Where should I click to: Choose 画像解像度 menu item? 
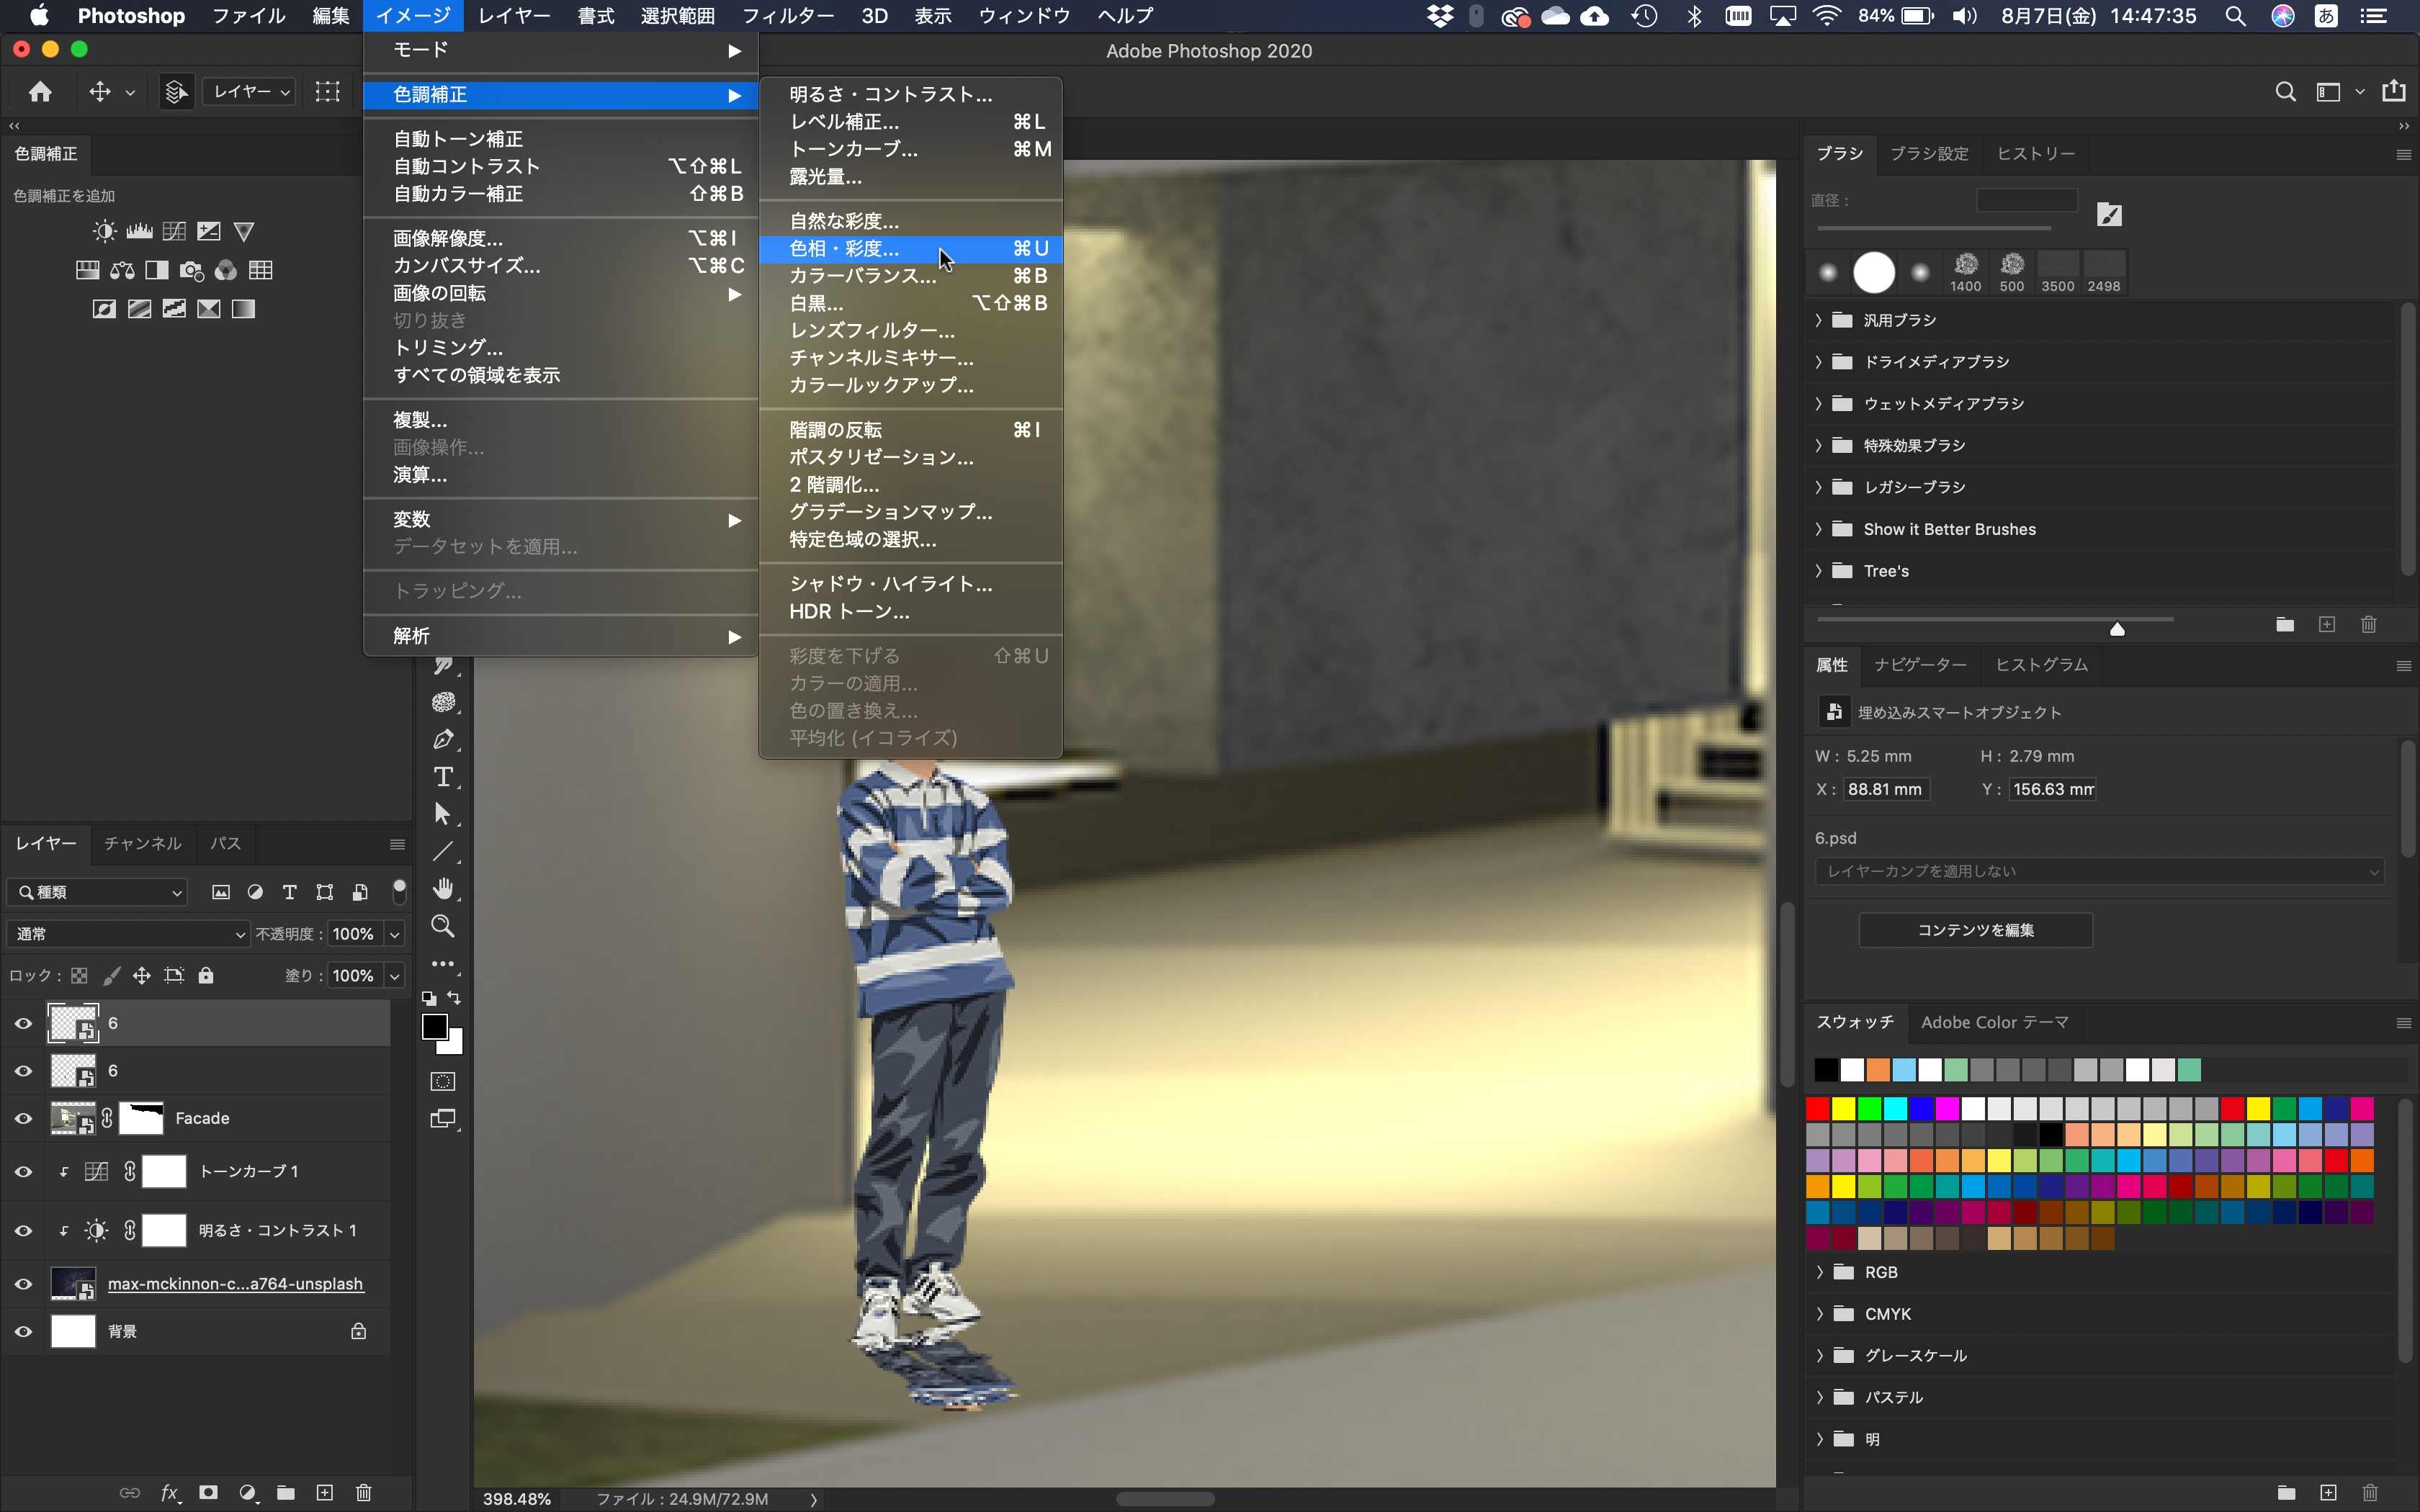click(560, 238)
